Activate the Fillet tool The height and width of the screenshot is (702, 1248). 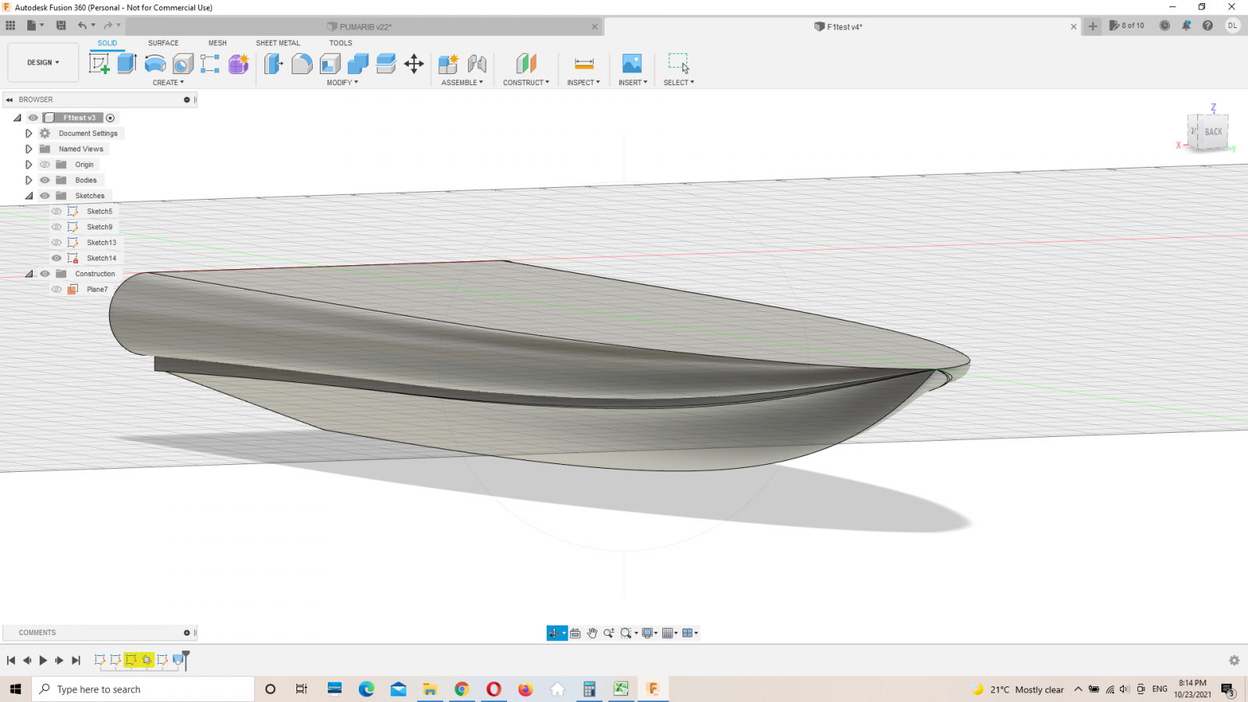302,64
